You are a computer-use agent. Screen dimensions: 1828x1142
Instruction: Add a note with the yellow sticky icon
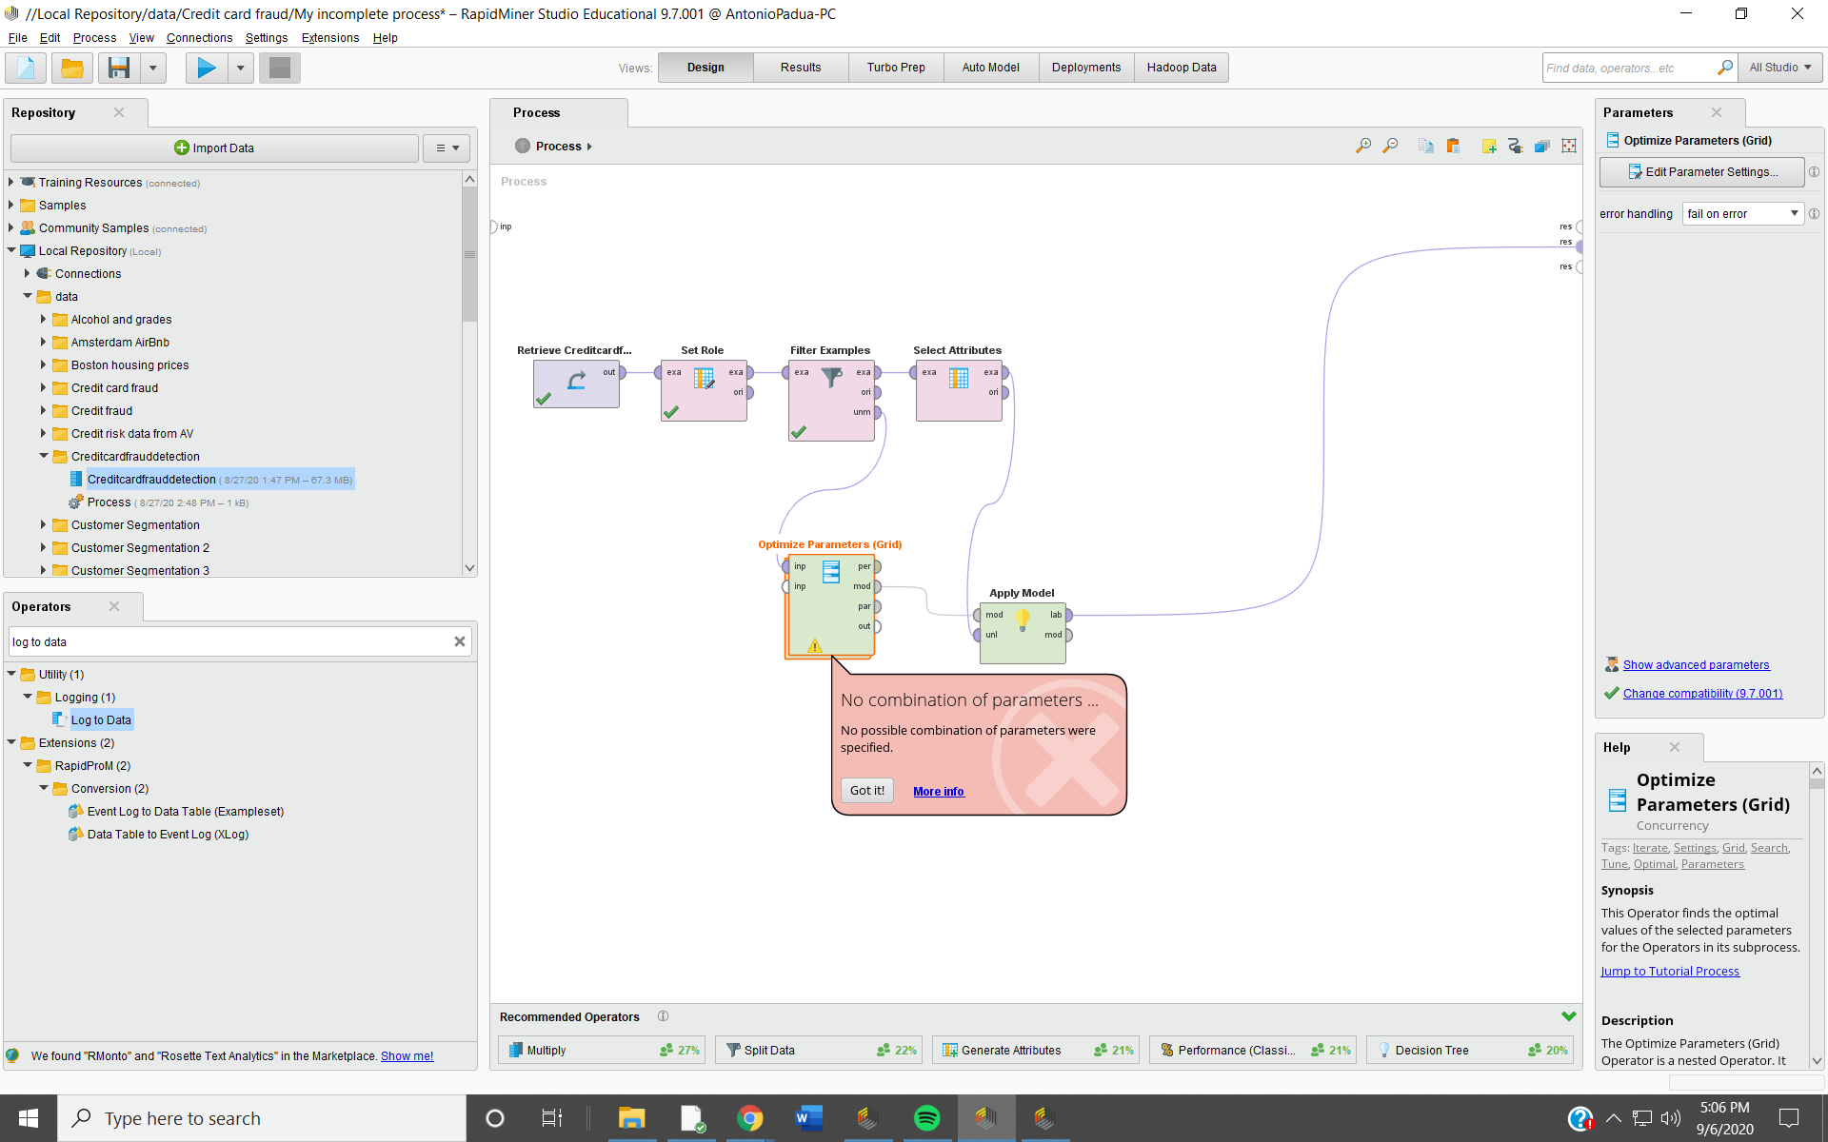[1489, 146]
